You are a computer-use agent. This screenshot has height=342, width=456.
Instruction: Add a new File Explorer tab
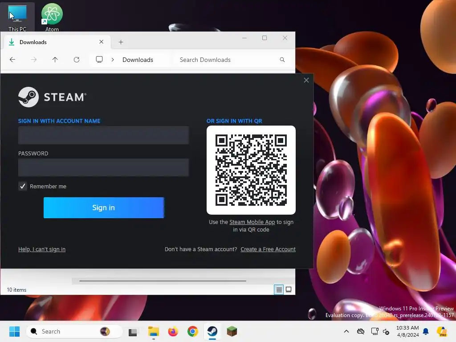pos(121,42)
